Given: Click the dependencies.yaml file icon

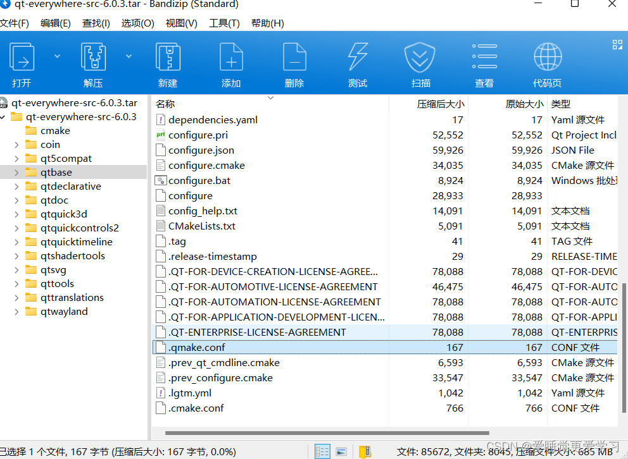Looking at the screenshot, I should pyautogui.click(x=161, y=120).
